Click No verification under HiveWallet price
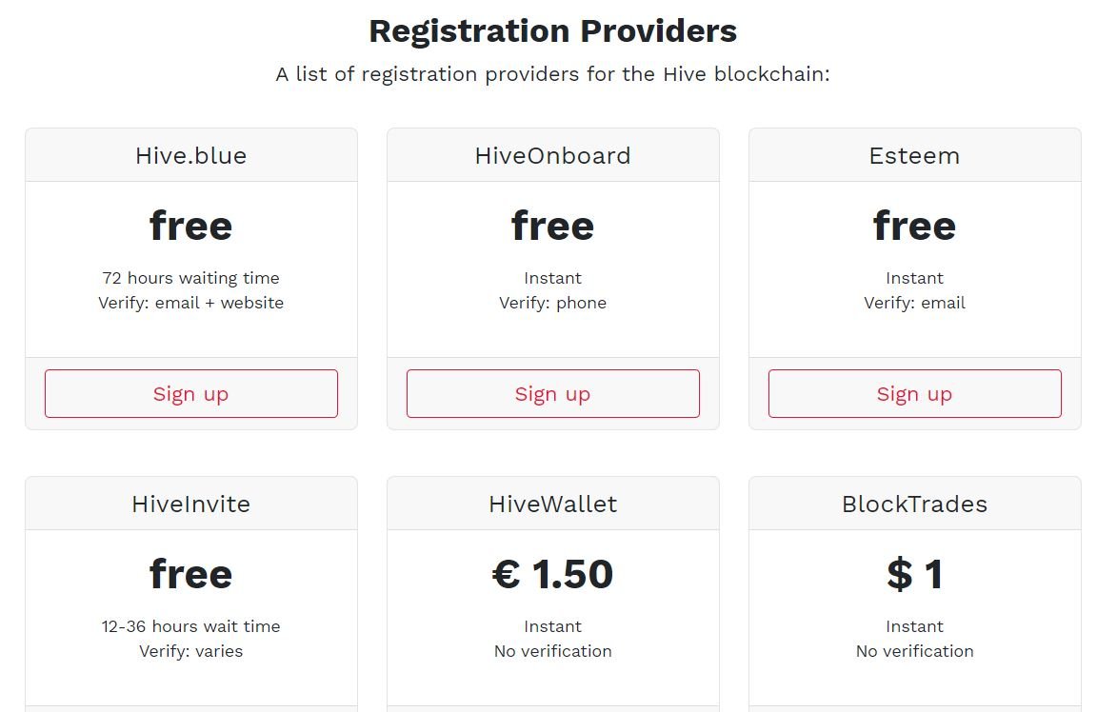The width and height of the screenshot is (1097, 712). click(552, 651)
